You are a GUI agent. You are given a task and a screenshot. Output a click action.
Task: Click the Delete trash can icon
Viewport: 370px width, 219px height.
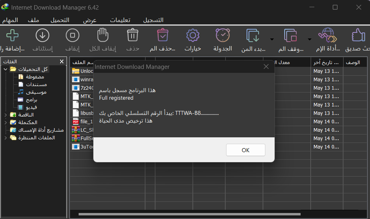pos(133,35)
